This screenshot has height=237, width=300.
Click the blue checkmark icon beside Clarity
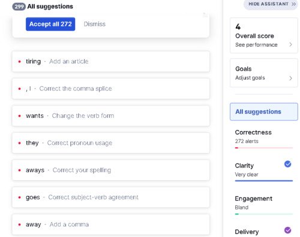[287, 164]
